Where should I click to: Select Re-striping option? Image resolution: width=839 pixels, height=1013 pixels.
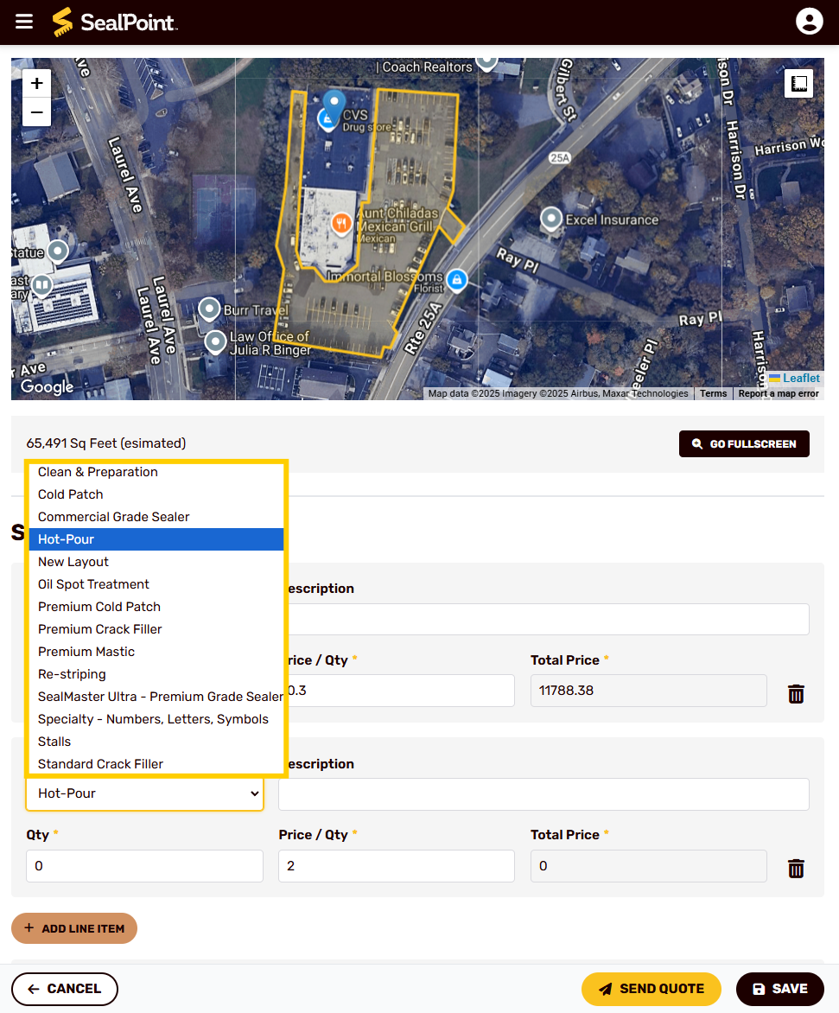(x=156, y=674)
